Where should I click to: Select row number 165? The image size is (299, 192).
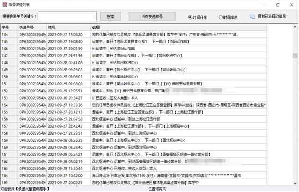click(x=9, y=183)
